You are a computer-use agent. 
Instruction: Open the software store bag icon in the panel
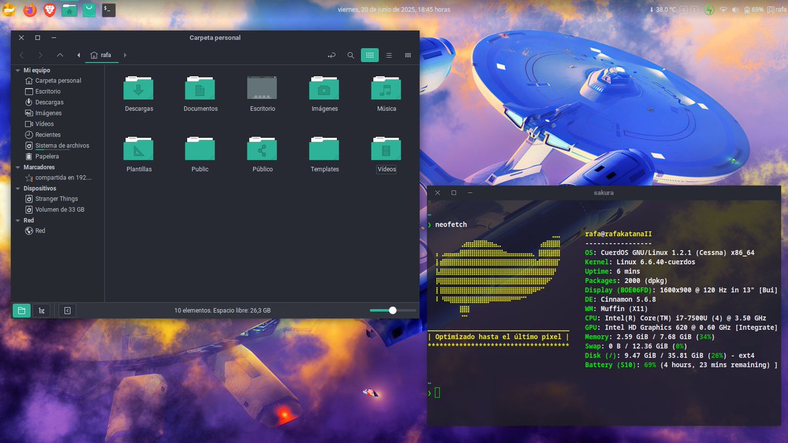[89, 10]
